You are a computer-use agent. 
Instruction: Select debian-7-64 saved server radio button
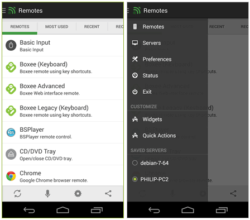tap(134, 163)
